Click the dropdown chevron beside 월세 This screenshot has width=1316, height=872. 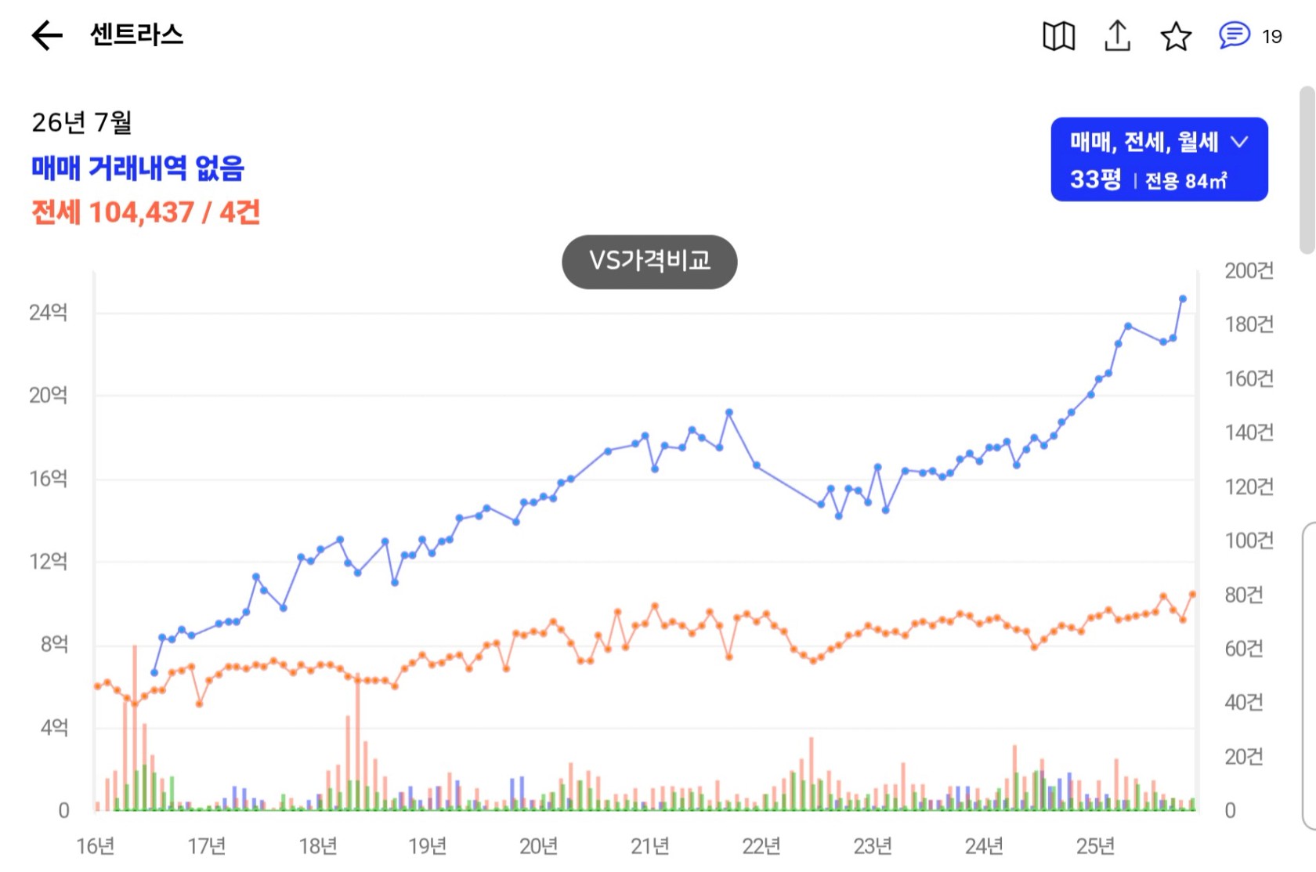(x=1239, y=142)
